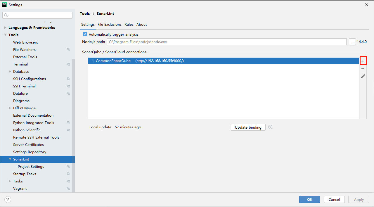This screenshot has width=374, height=207.
Task: Click the Update binding button
Action: pos(248,127)
